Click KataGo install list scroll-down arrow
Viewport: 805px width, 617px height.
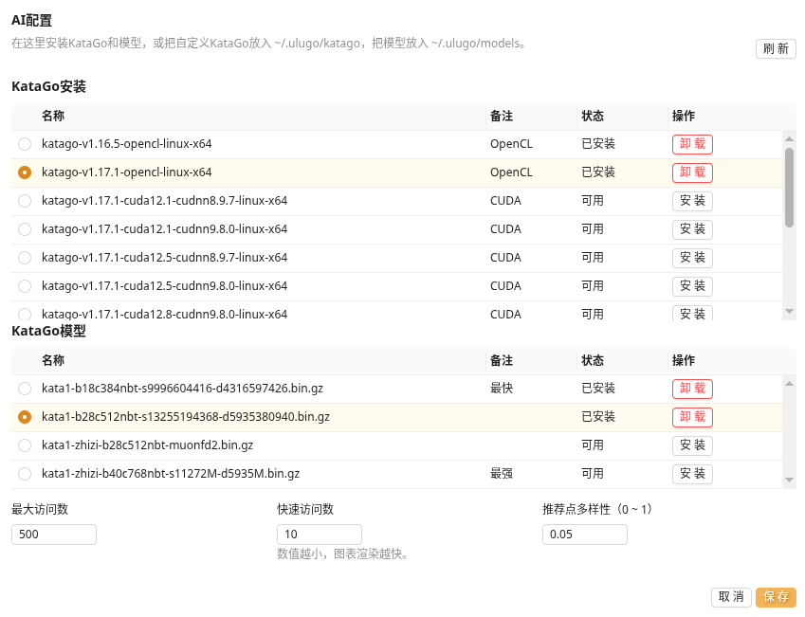click(x=790, y=312)
